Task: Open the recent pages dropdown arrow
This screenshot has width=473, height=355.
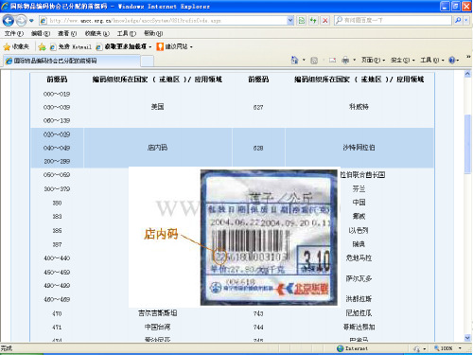Action: [31, 21]
